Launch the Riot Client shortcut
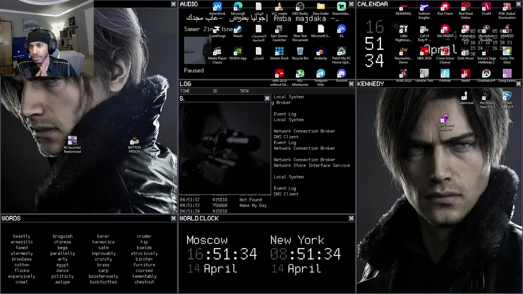This screenshot has width=523, height=294. [445, 9]
